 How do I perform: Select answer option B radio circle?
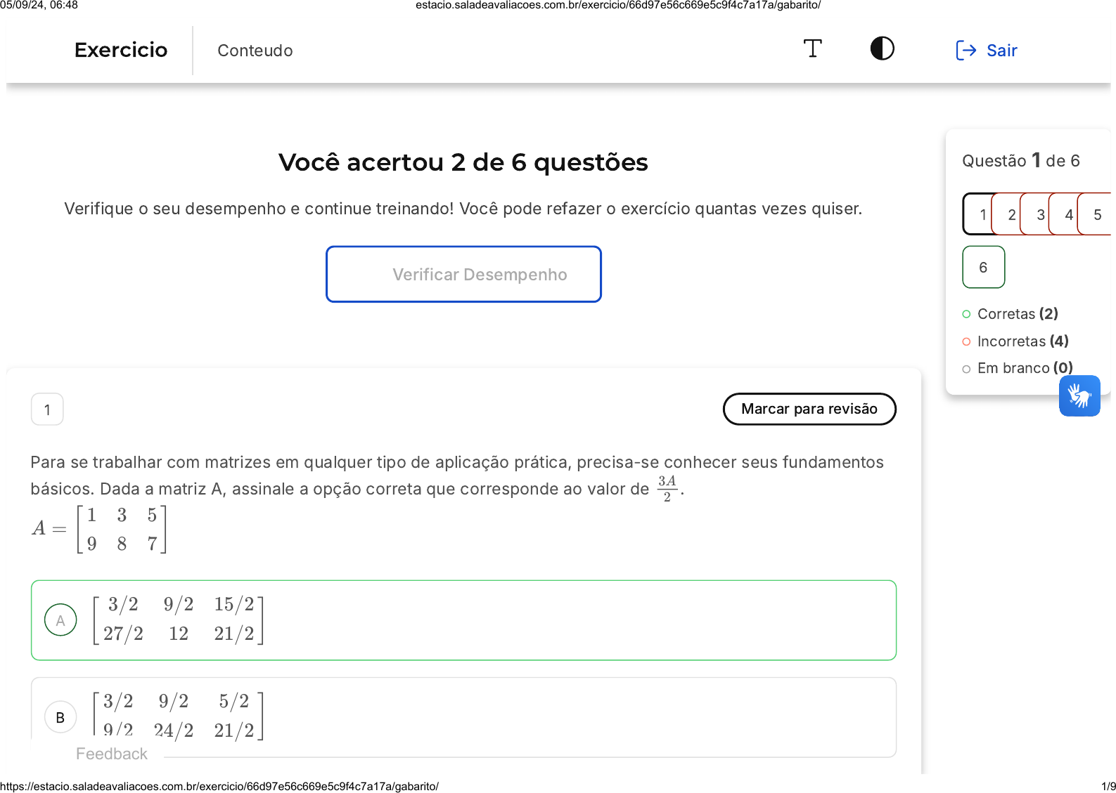(x=60, y=717)
